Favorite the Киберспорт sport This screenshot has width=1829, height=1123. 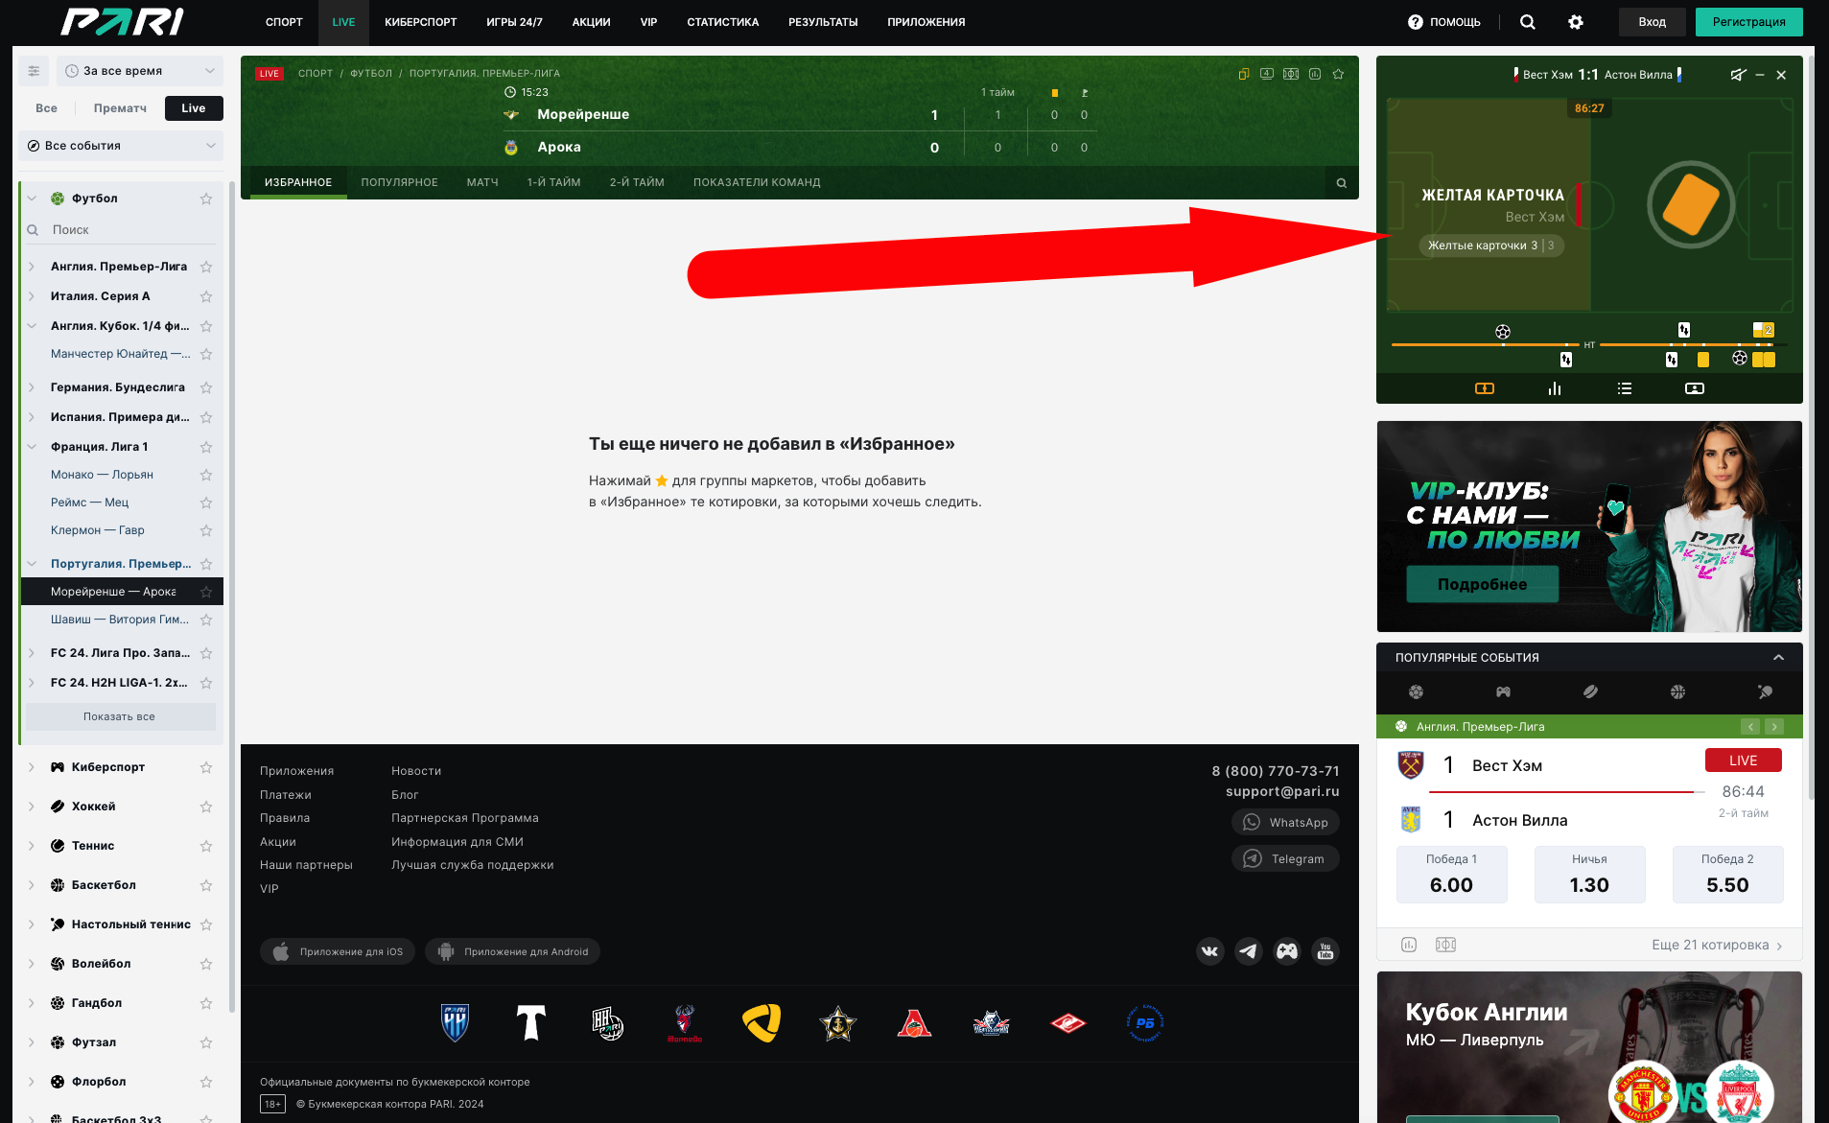206,767
